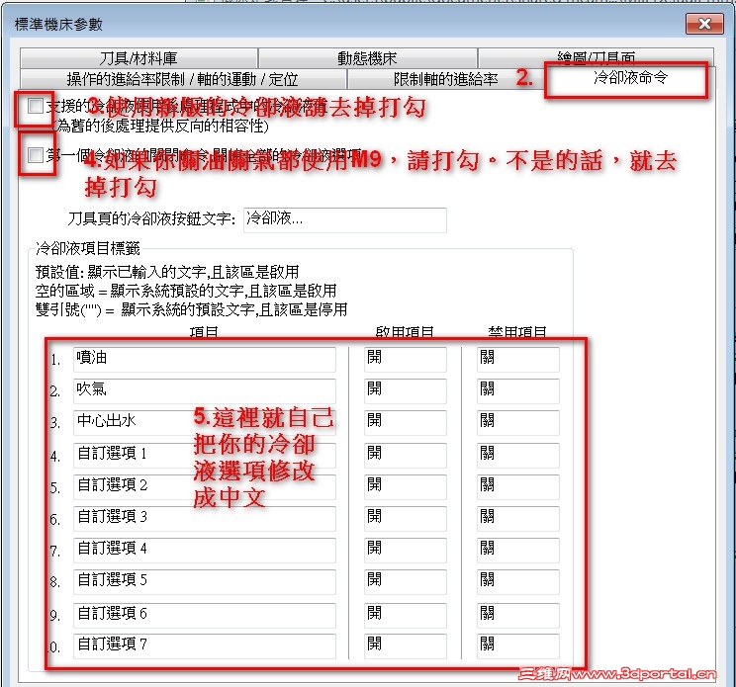The height and width of the screenshot is (687, 736).
Task: Edit the 中心出水 item name field
Action: pyautogui.click(x=205, y=422)
